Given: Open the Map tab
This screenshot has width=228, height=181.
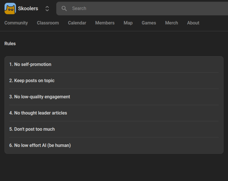Looking at the screenshot, I should click(128, 23).
